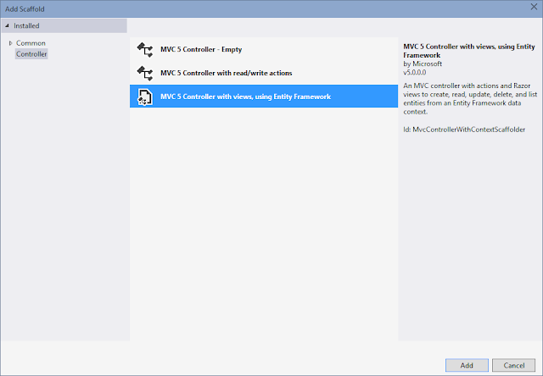Viewport: 543px width, 376px height.
Task: Click the v5.0.0.0 version text
Action: coord(415,73)
